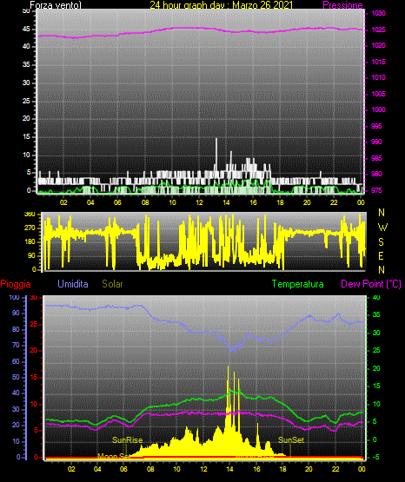405x482 pixels.
Task: Click the '24 hour graph day : Marzo 26 2021' title
Action: coord(221,5)
